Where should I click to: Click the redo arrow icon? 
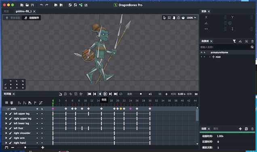[x=47, y=5]
